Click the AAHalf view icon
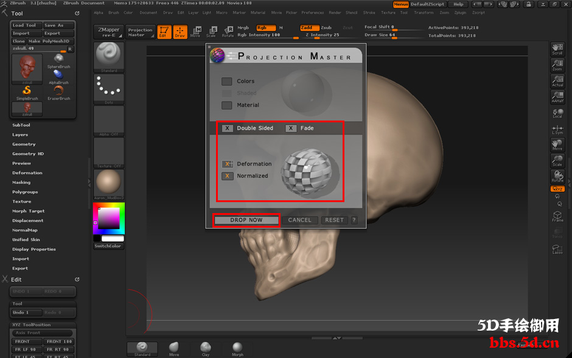572x358 pixels. (557, 97)
